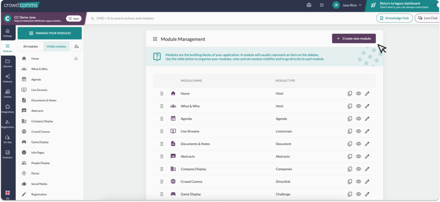Open the Knowledge Hub
Viewport: 440px width, 202px height.
coord(394,18)
